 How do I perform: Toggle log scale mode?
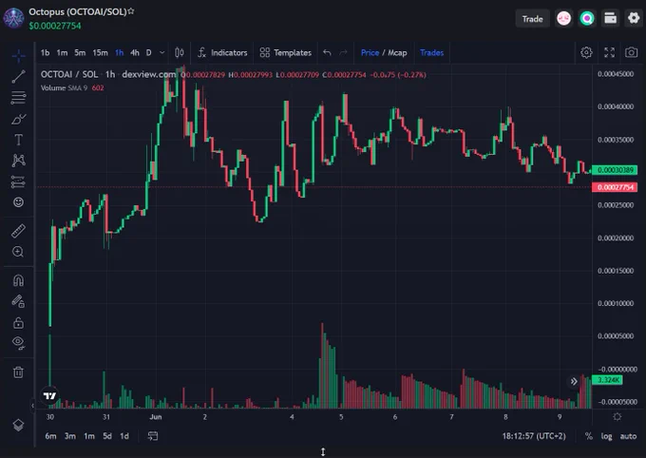[606, 436]
